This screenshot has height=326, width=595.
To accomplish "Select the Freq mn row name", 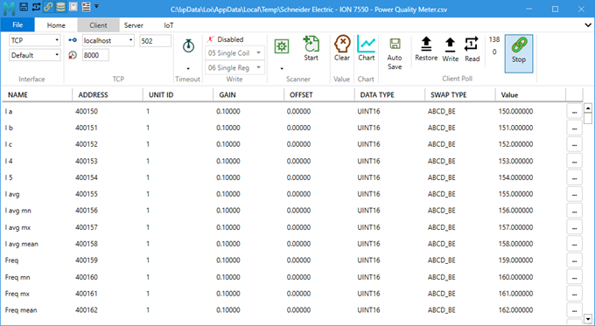I will coord(17,277).
